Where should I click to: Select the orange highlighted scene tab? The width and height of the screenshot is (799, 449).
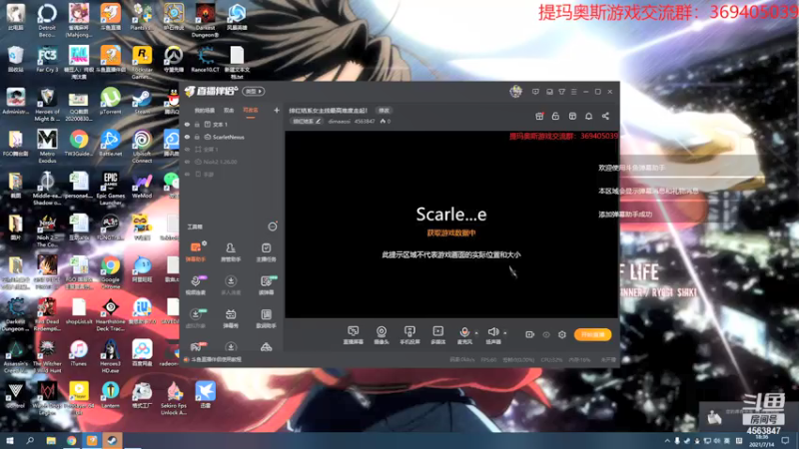click(251, 110)
